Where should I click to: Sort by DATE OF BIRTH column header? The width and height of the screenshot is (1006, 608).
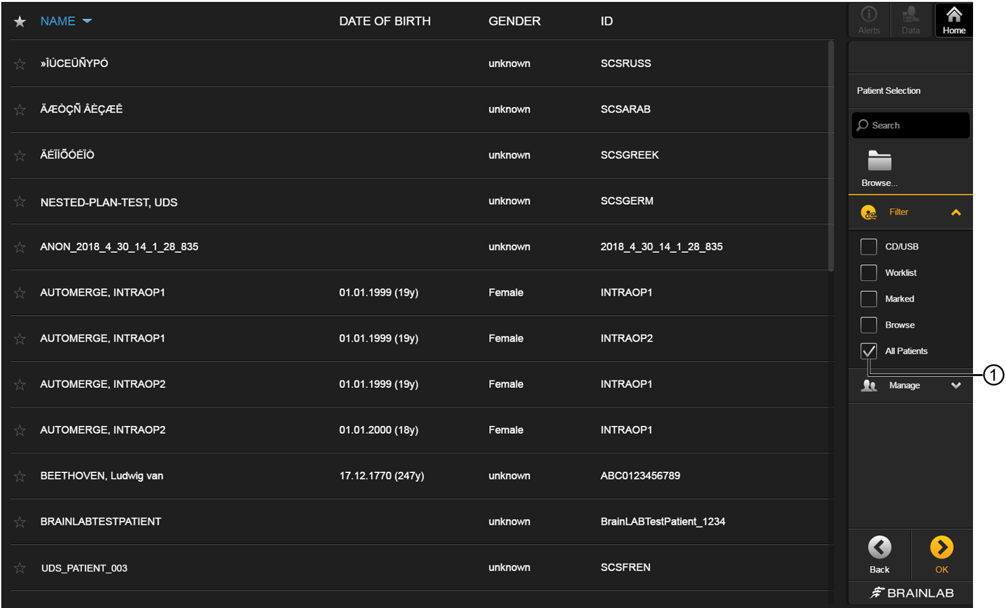[x=384, y=21]
